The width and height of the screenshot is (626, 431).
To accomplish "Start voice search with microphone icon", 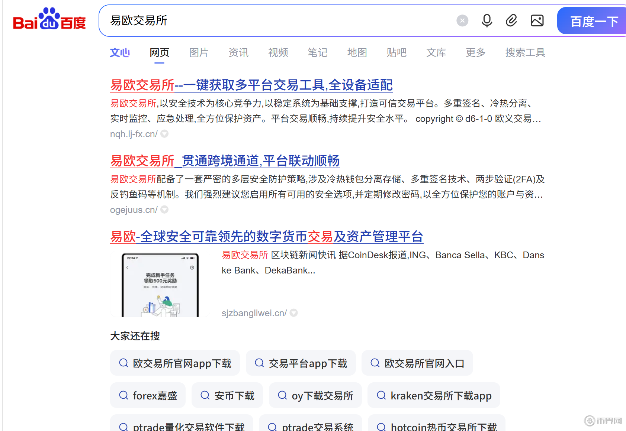I will pos(487,20).
